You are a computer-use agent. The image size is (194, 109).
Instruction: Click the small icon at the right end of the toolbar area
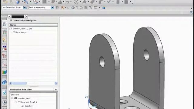[x=191, y=12]
